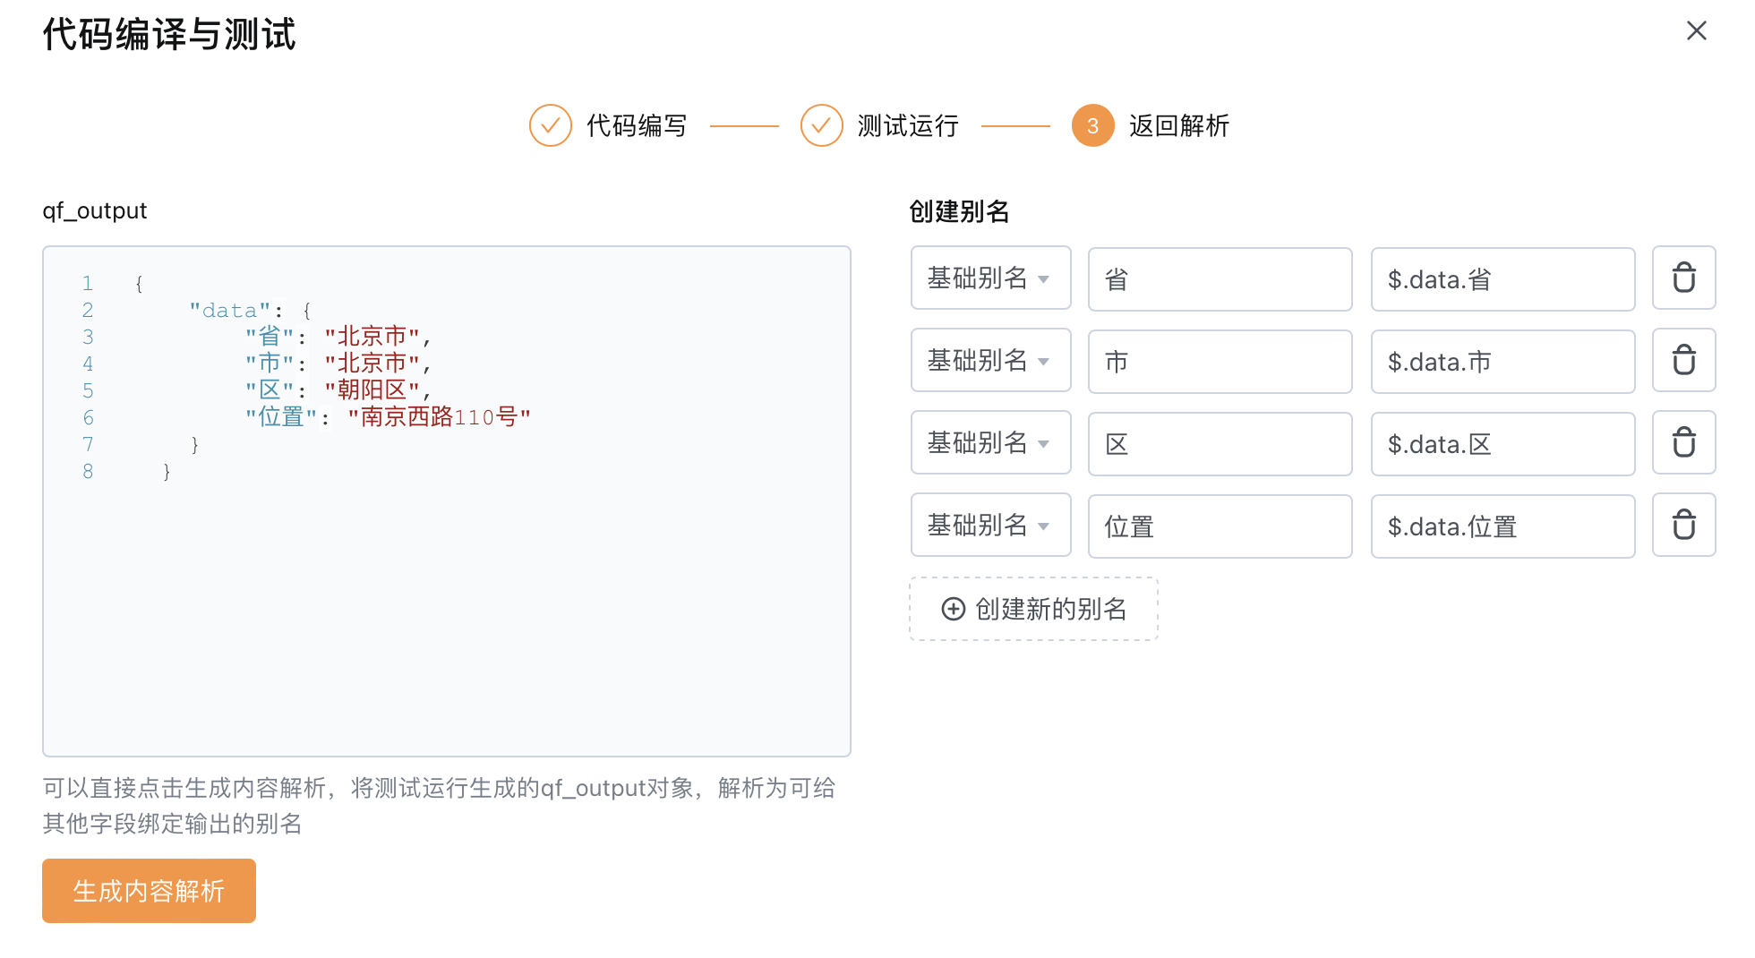Delete the 位置 alias row
1755x958 pixels.
pos(1683,526)
